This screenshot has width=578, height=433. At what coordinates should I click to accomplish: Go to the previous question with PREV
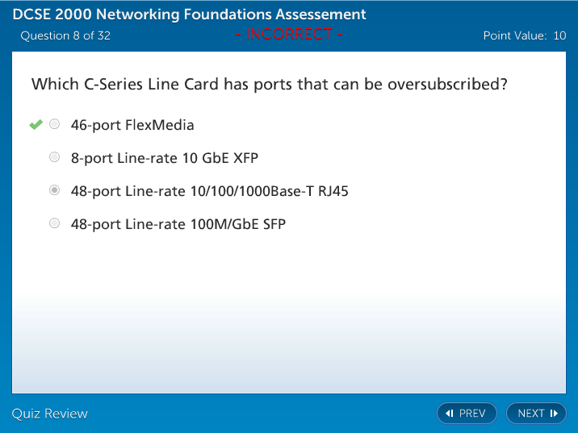click(x=467, y=414)
